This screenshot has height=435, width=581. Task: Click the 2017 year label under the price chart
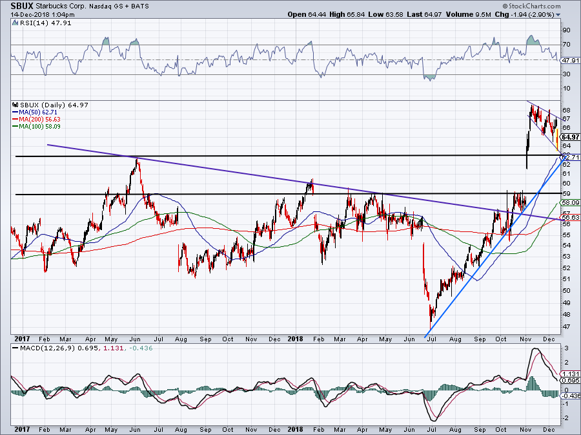tap(22, 339)
